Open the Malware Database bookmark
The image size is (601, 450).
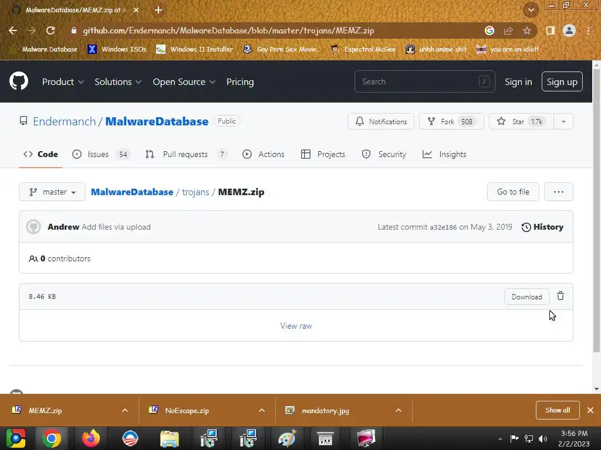click(43, 49)
